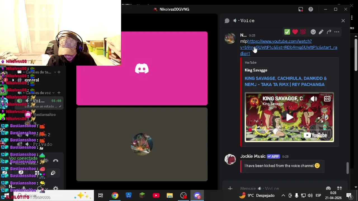Open the network tray icon

coord(303,195)
